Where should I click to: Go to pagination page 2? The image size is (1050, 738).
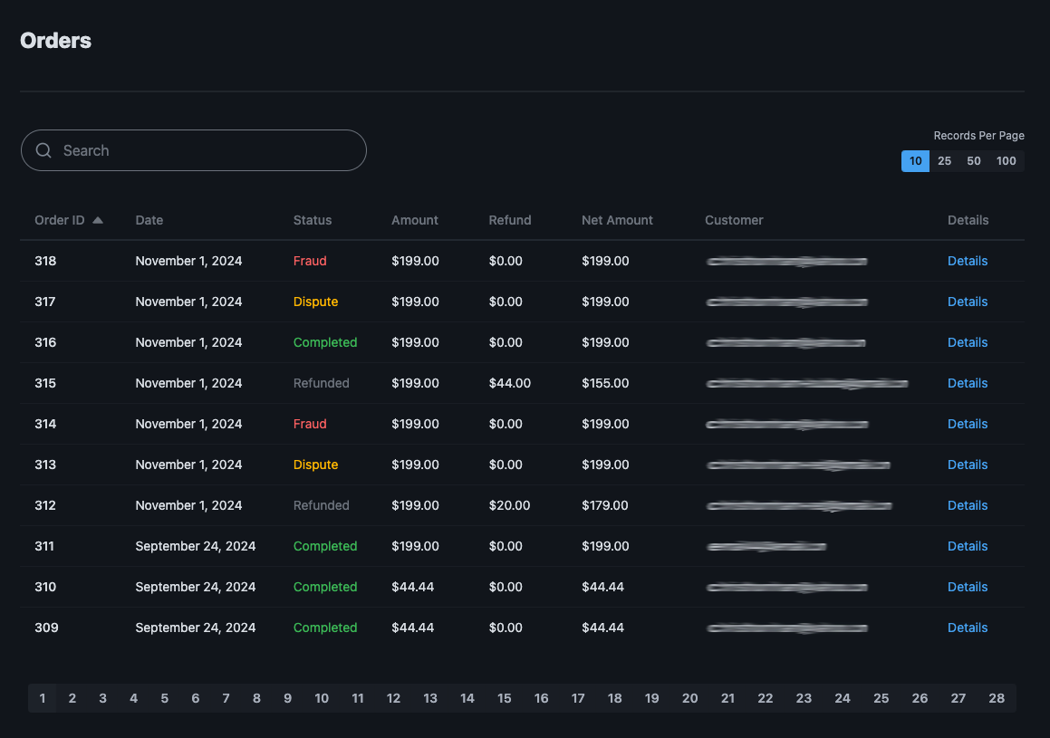point(72,698)
